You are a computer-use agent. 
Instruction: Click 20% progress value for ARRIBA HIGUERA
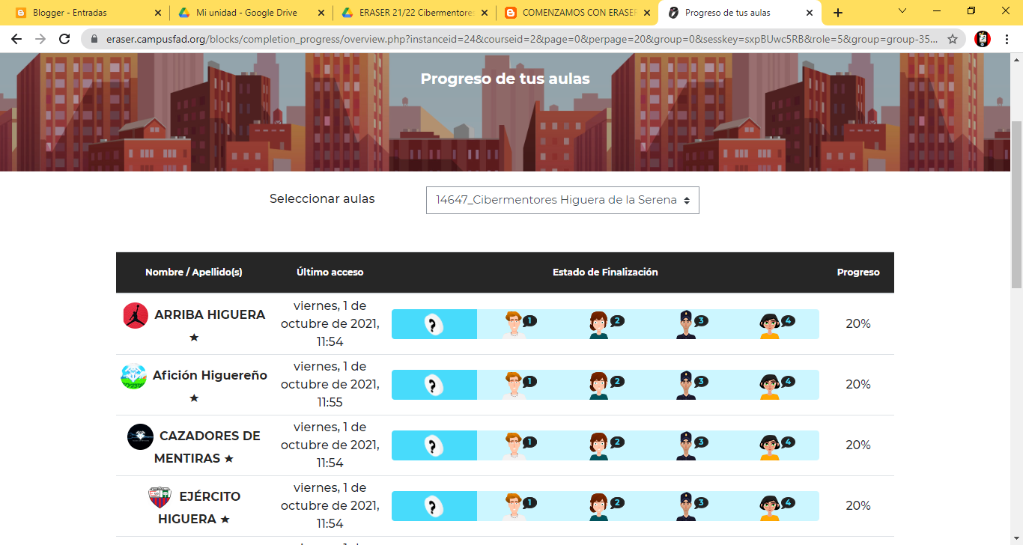[x=858, y=324]
